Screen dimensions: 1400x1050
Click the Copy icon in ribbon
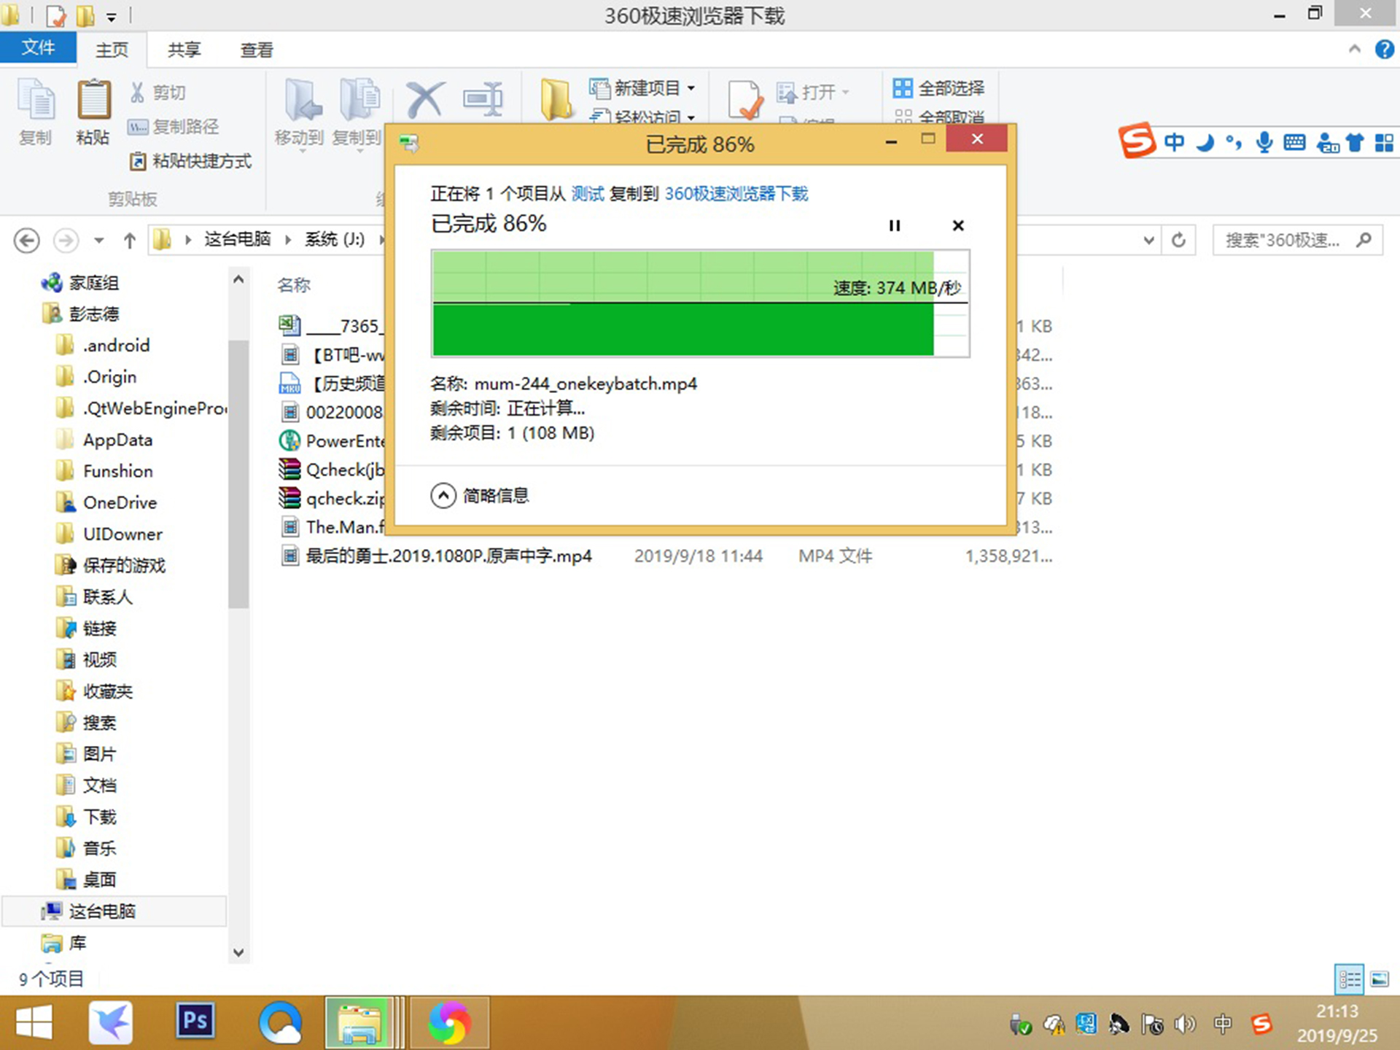point(35,100)
